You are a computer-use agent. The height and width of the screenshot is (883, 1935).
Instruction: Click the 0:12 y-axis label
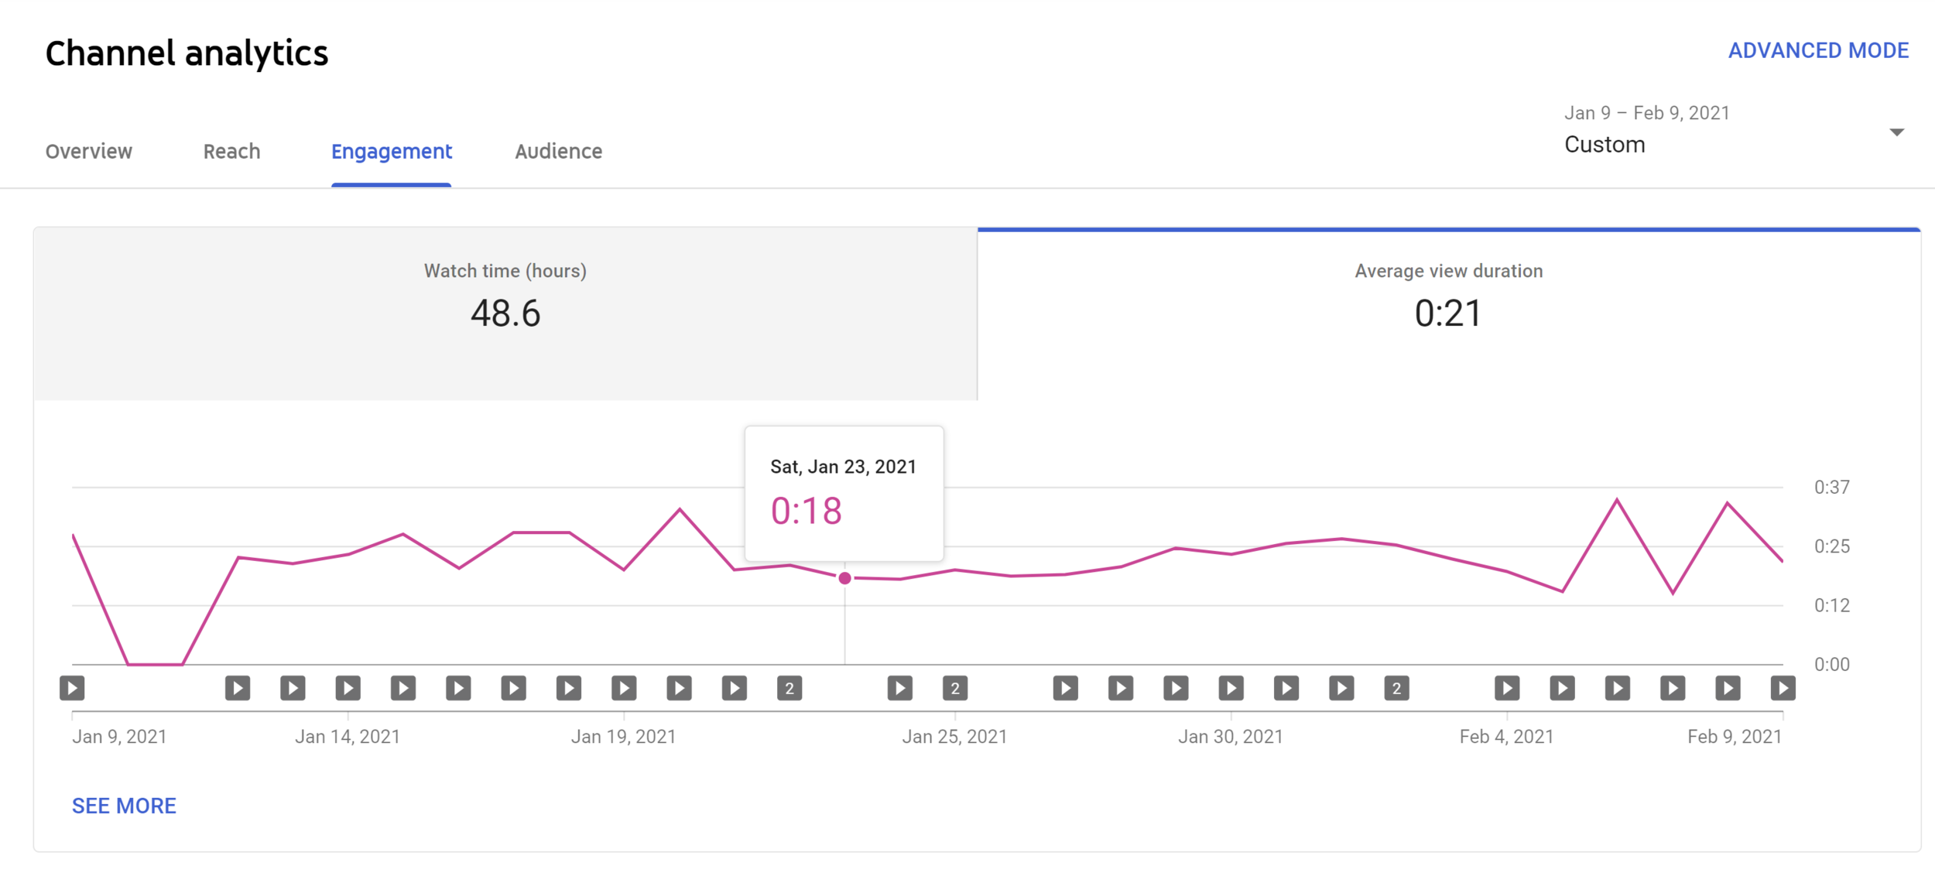(x=1832, y=605)
